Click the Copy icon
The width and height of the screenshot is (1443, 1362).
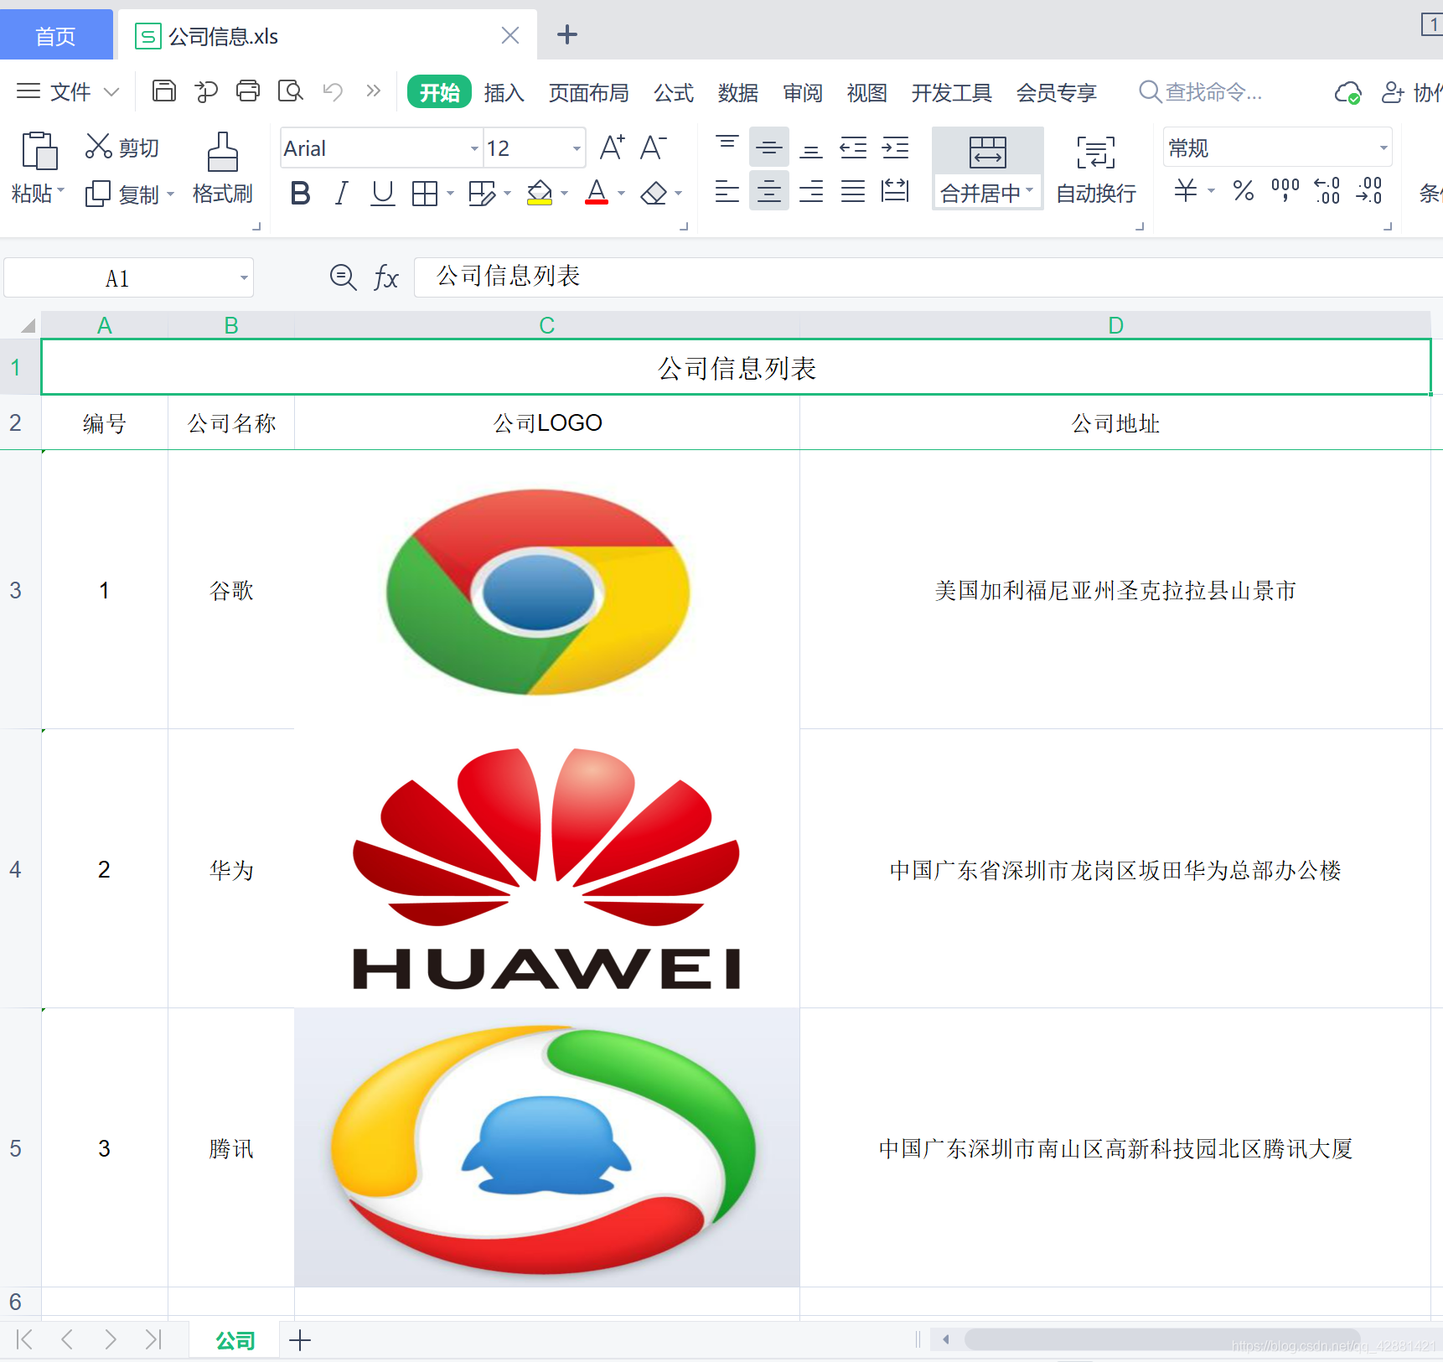(x=98, y=194)
